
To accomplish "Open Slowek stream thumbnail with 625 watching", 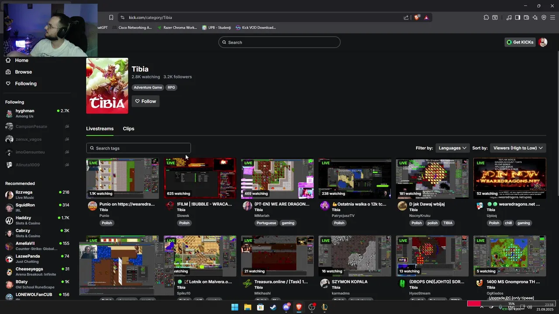I will pos(200,178).
